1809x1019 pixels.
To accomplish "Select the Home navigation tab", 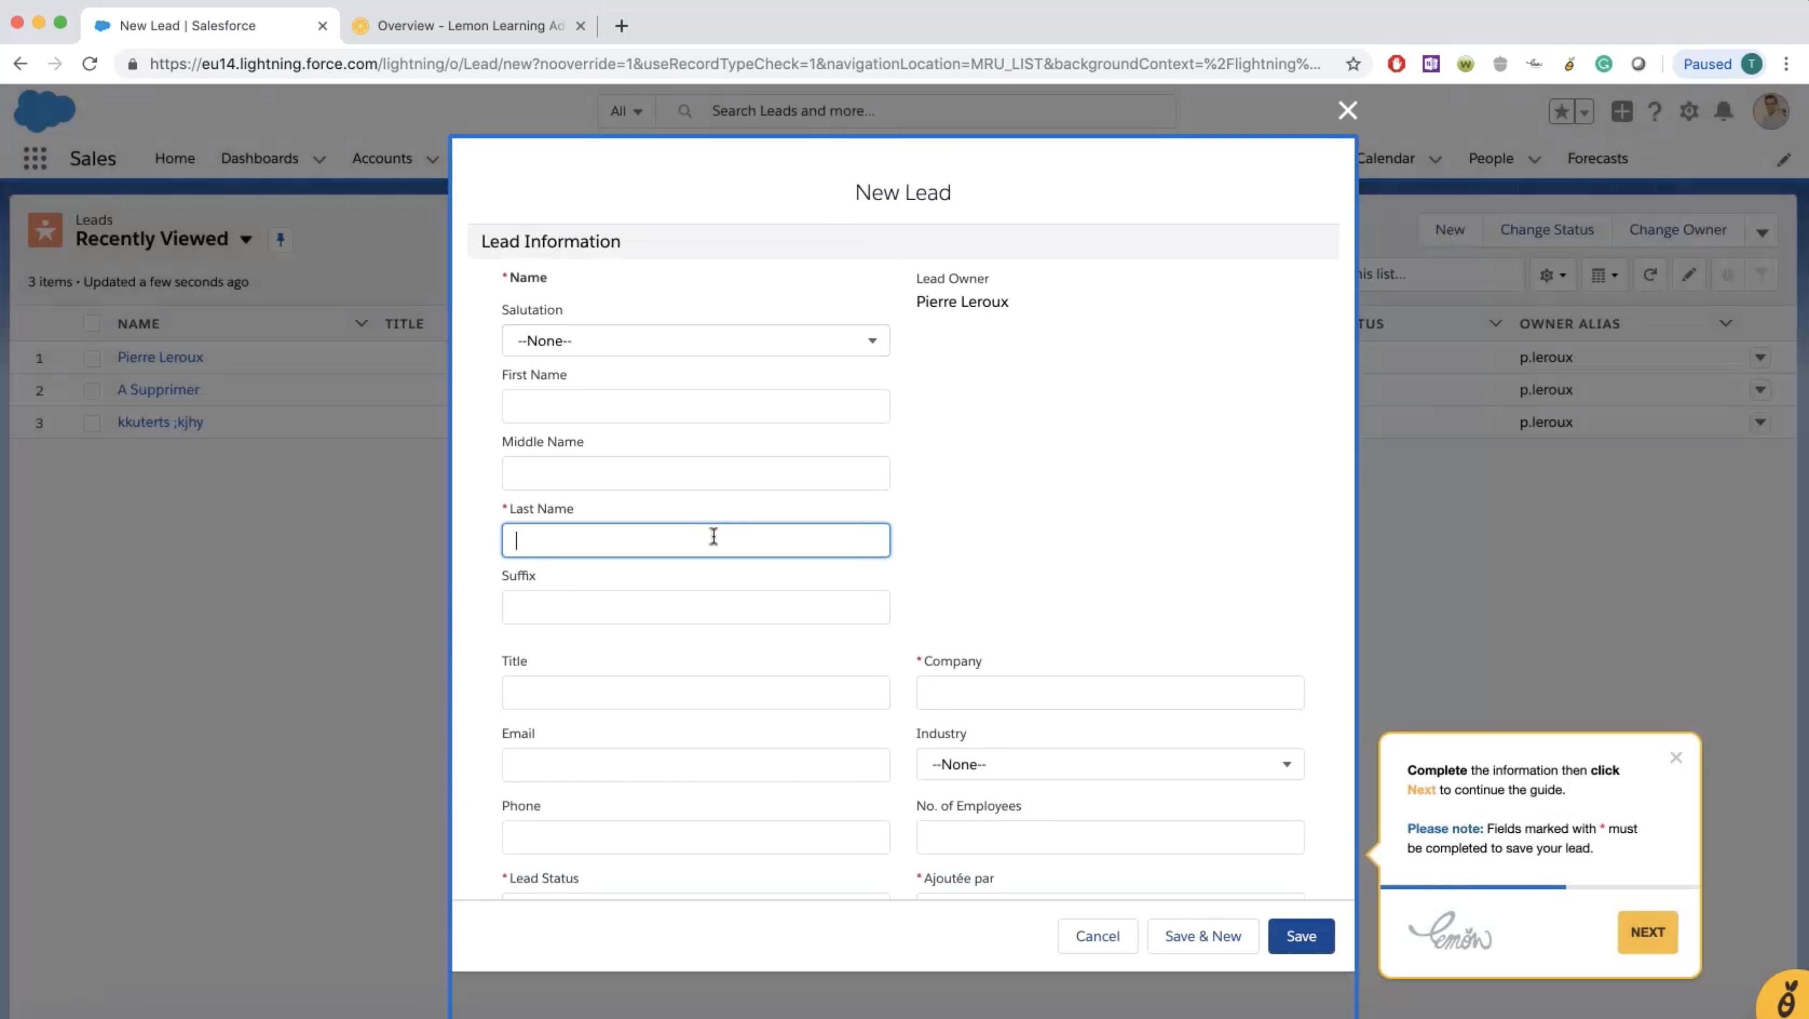I will coord(174,158).
